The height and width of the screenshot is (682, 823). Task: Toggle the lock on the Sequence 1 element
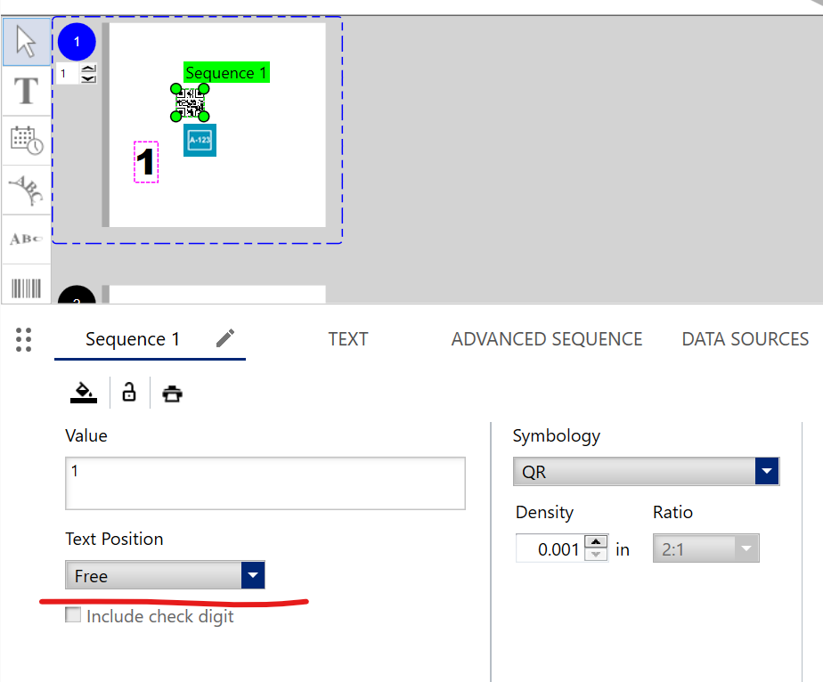[128, 393]
